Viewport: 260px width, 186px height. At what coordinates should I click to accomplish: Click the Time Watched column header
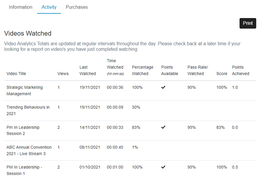(x=115, y=67)
